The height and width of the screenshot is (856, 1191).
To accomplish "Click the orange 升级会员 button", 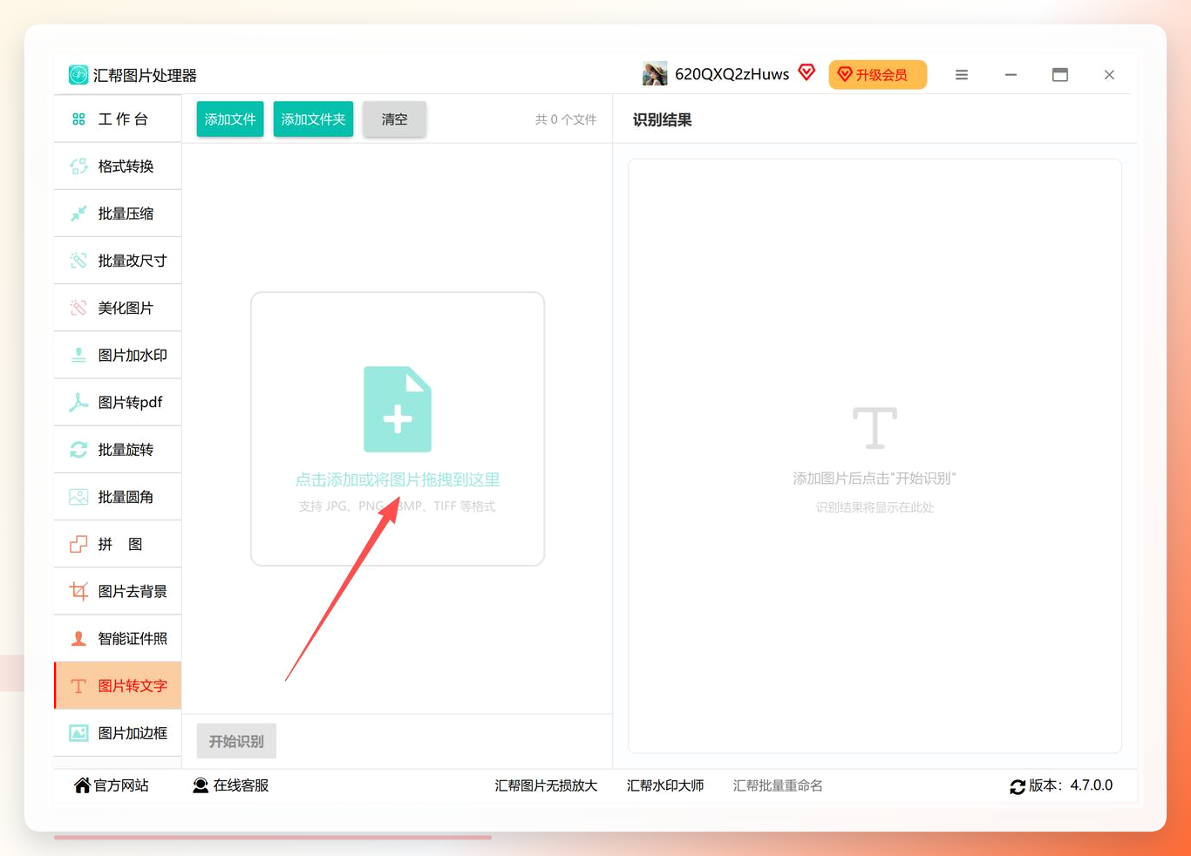I will coord(877,75).
